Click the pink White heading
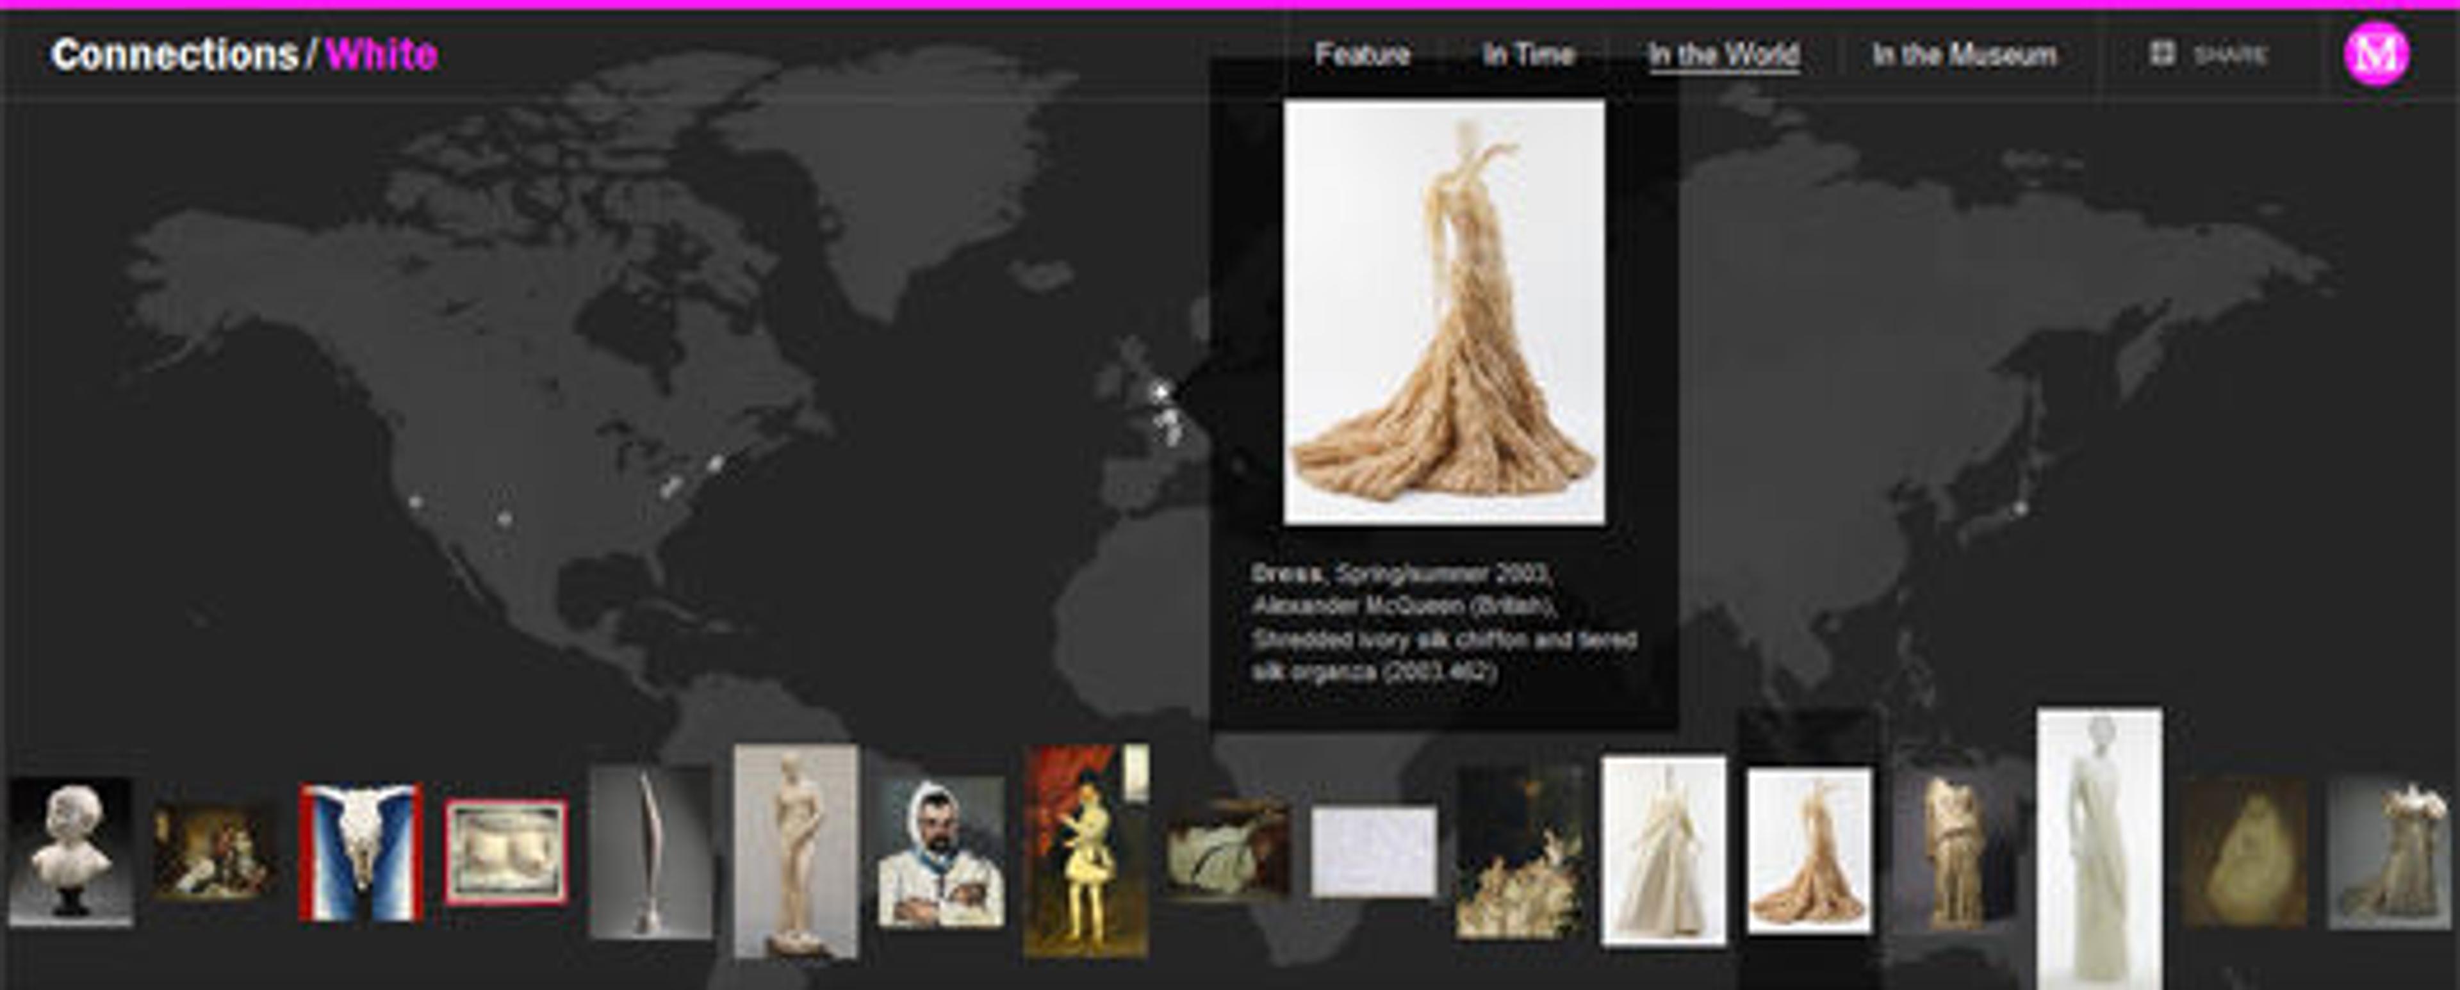Screen dimensions: 2460x990 (381, 54)
